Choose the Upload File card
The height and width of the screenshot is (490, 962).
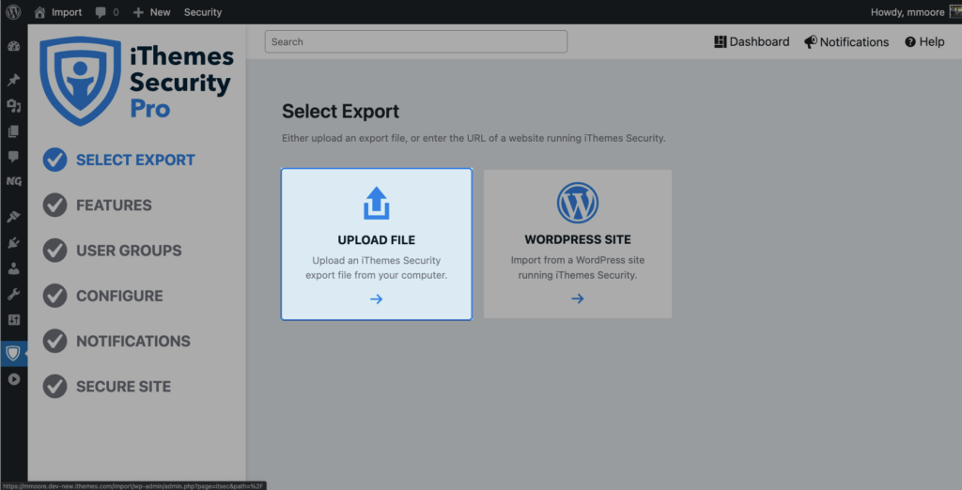(377, 244)
